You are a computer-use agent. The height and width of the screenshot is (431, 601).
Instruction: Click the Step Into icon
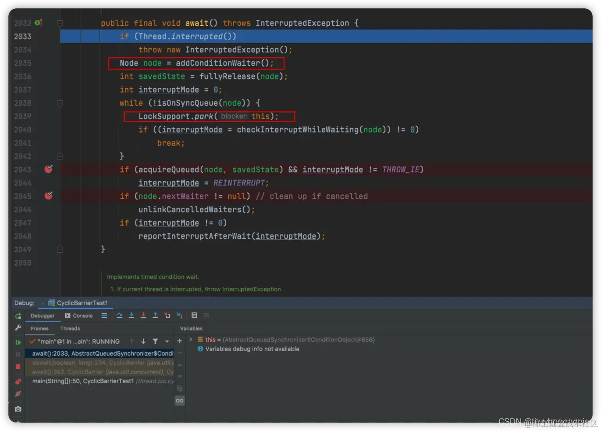pos(131,315)
